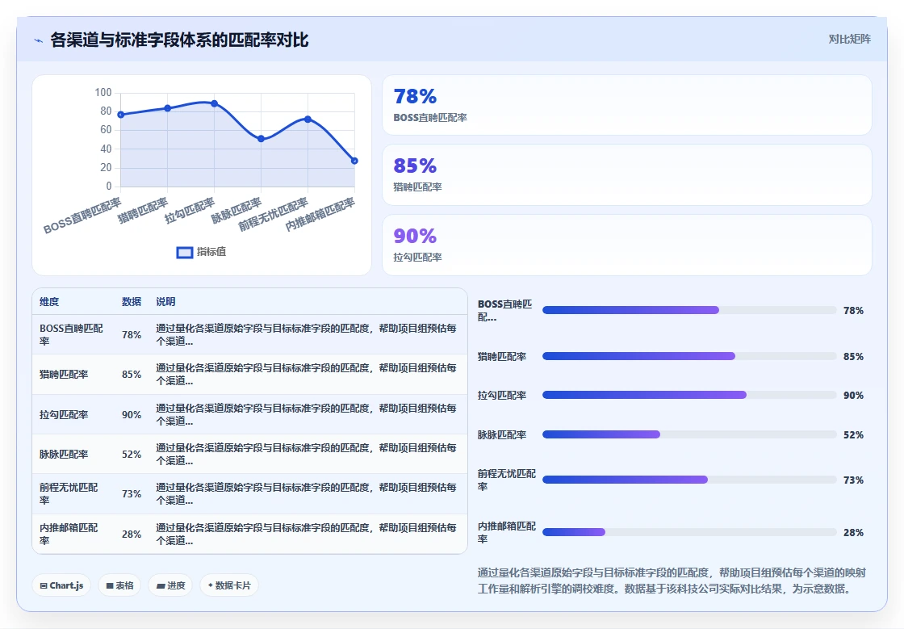Click the 拉勾匹配率 peak data point on chart
The image size is (904, 629).
[215, 104]
